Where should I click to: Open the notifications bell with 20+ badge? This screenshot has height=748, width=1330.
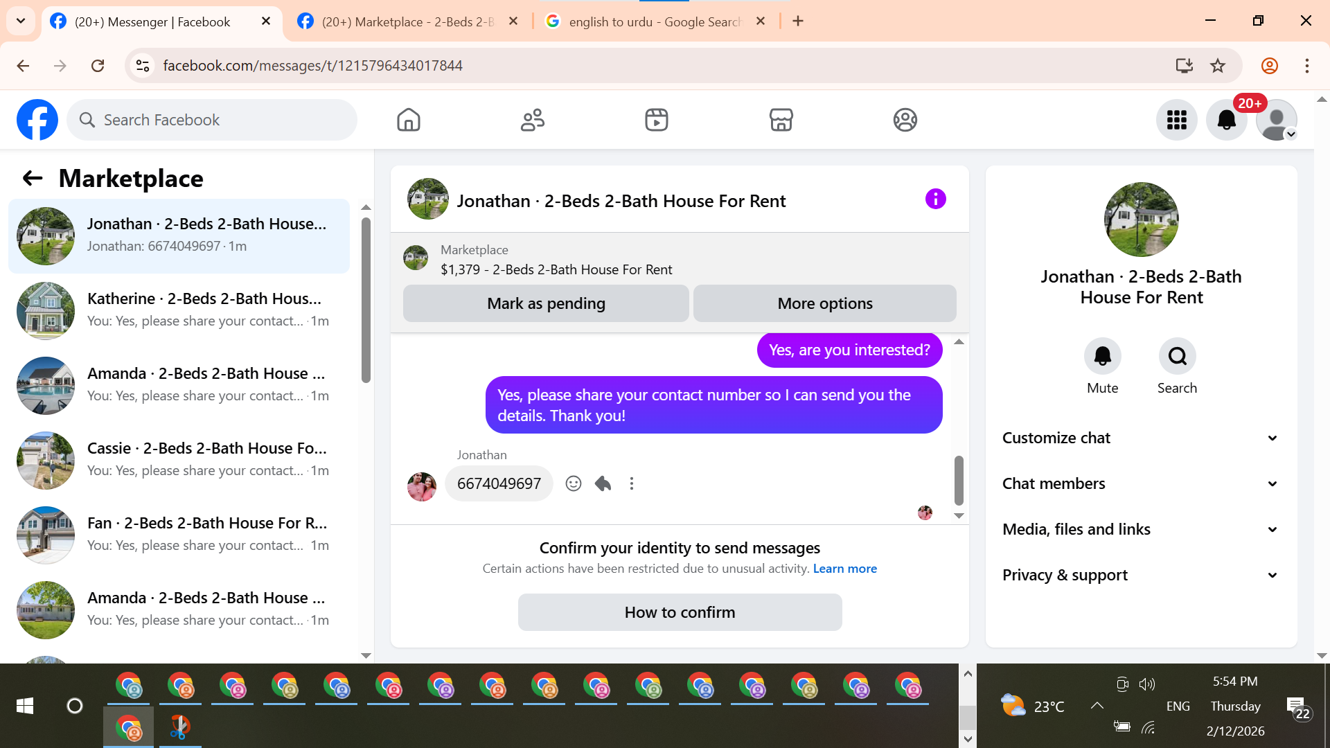(1227, 120)
